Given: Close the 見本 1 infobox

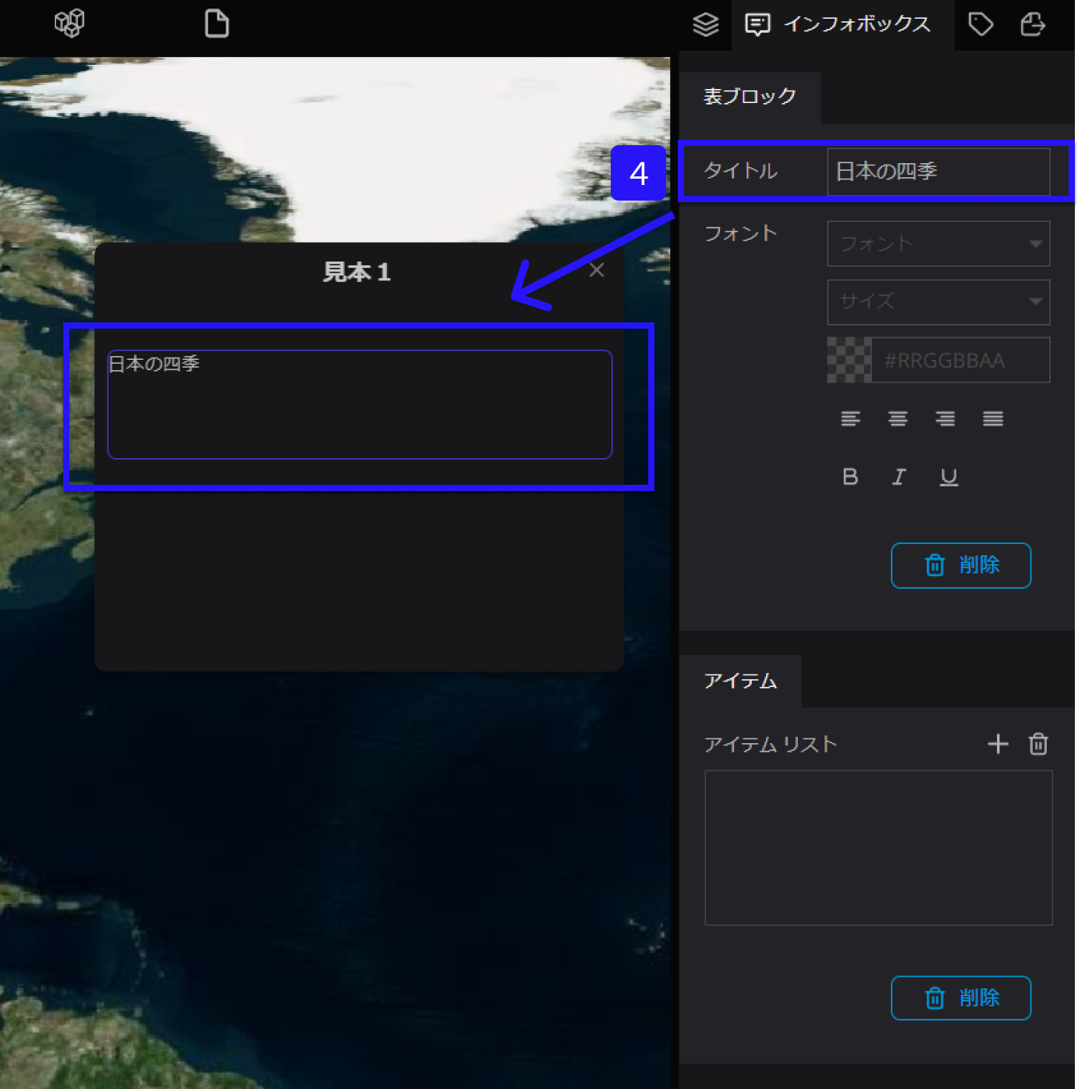Looking at the screenshot, I should [x=597, y=270].
